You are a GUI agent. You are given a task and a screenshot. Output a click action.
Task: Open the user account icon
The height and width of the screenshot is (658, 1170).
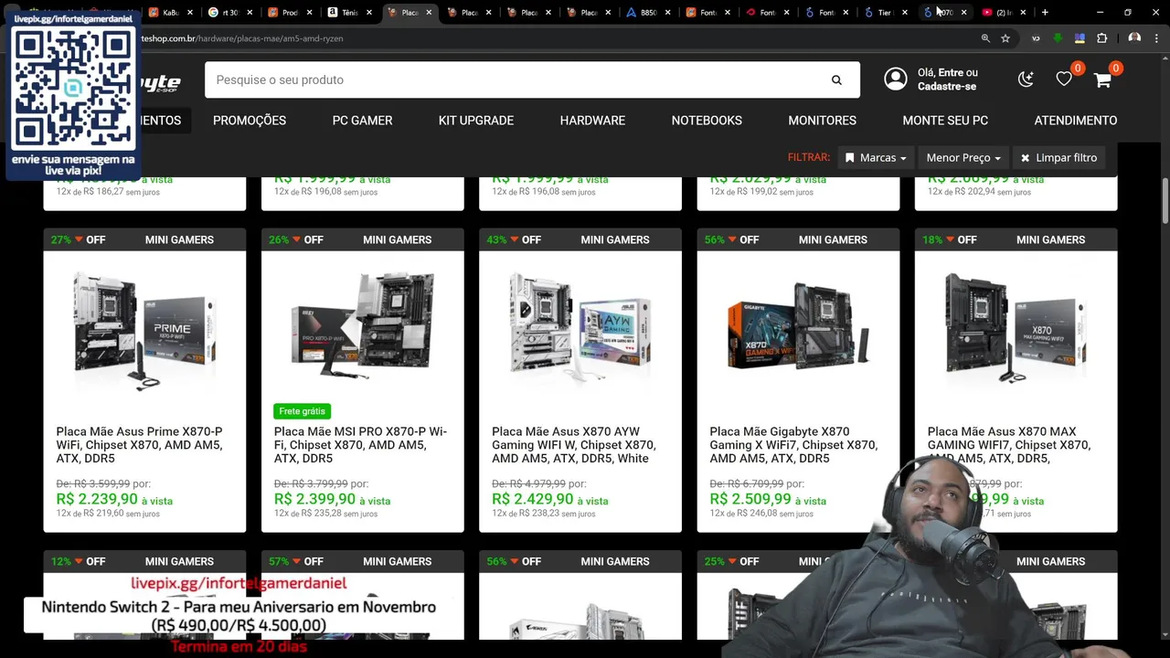click(x=896, y=79)
